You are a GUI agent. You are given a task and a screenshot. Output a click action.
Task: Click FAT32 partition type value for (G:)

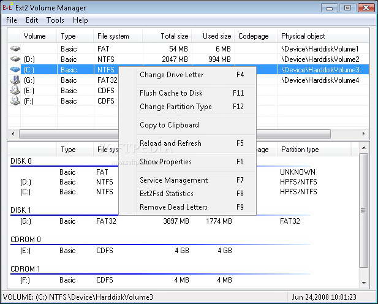tap(290, 221)
